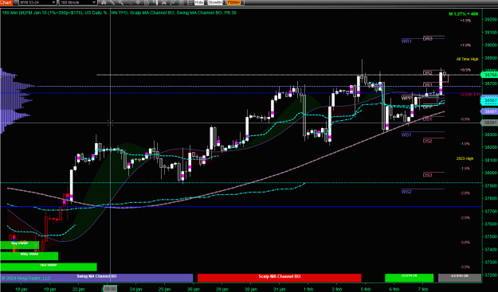Open the 180 Minute interval selector
The image size is (498, 292).
(78, 2)
